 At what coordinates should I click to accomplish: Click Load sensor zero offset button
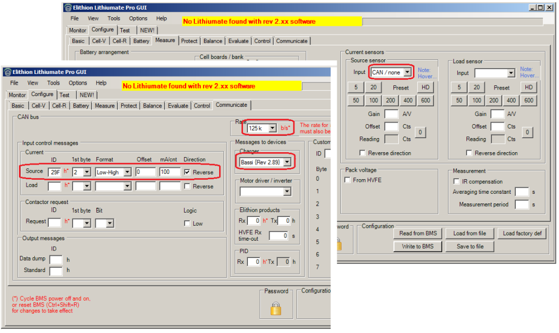[527, 133]
